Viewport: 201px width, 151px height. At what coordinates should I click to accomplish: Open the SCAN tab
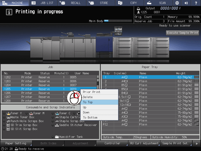pyautogui.click(x=158, y=3)
